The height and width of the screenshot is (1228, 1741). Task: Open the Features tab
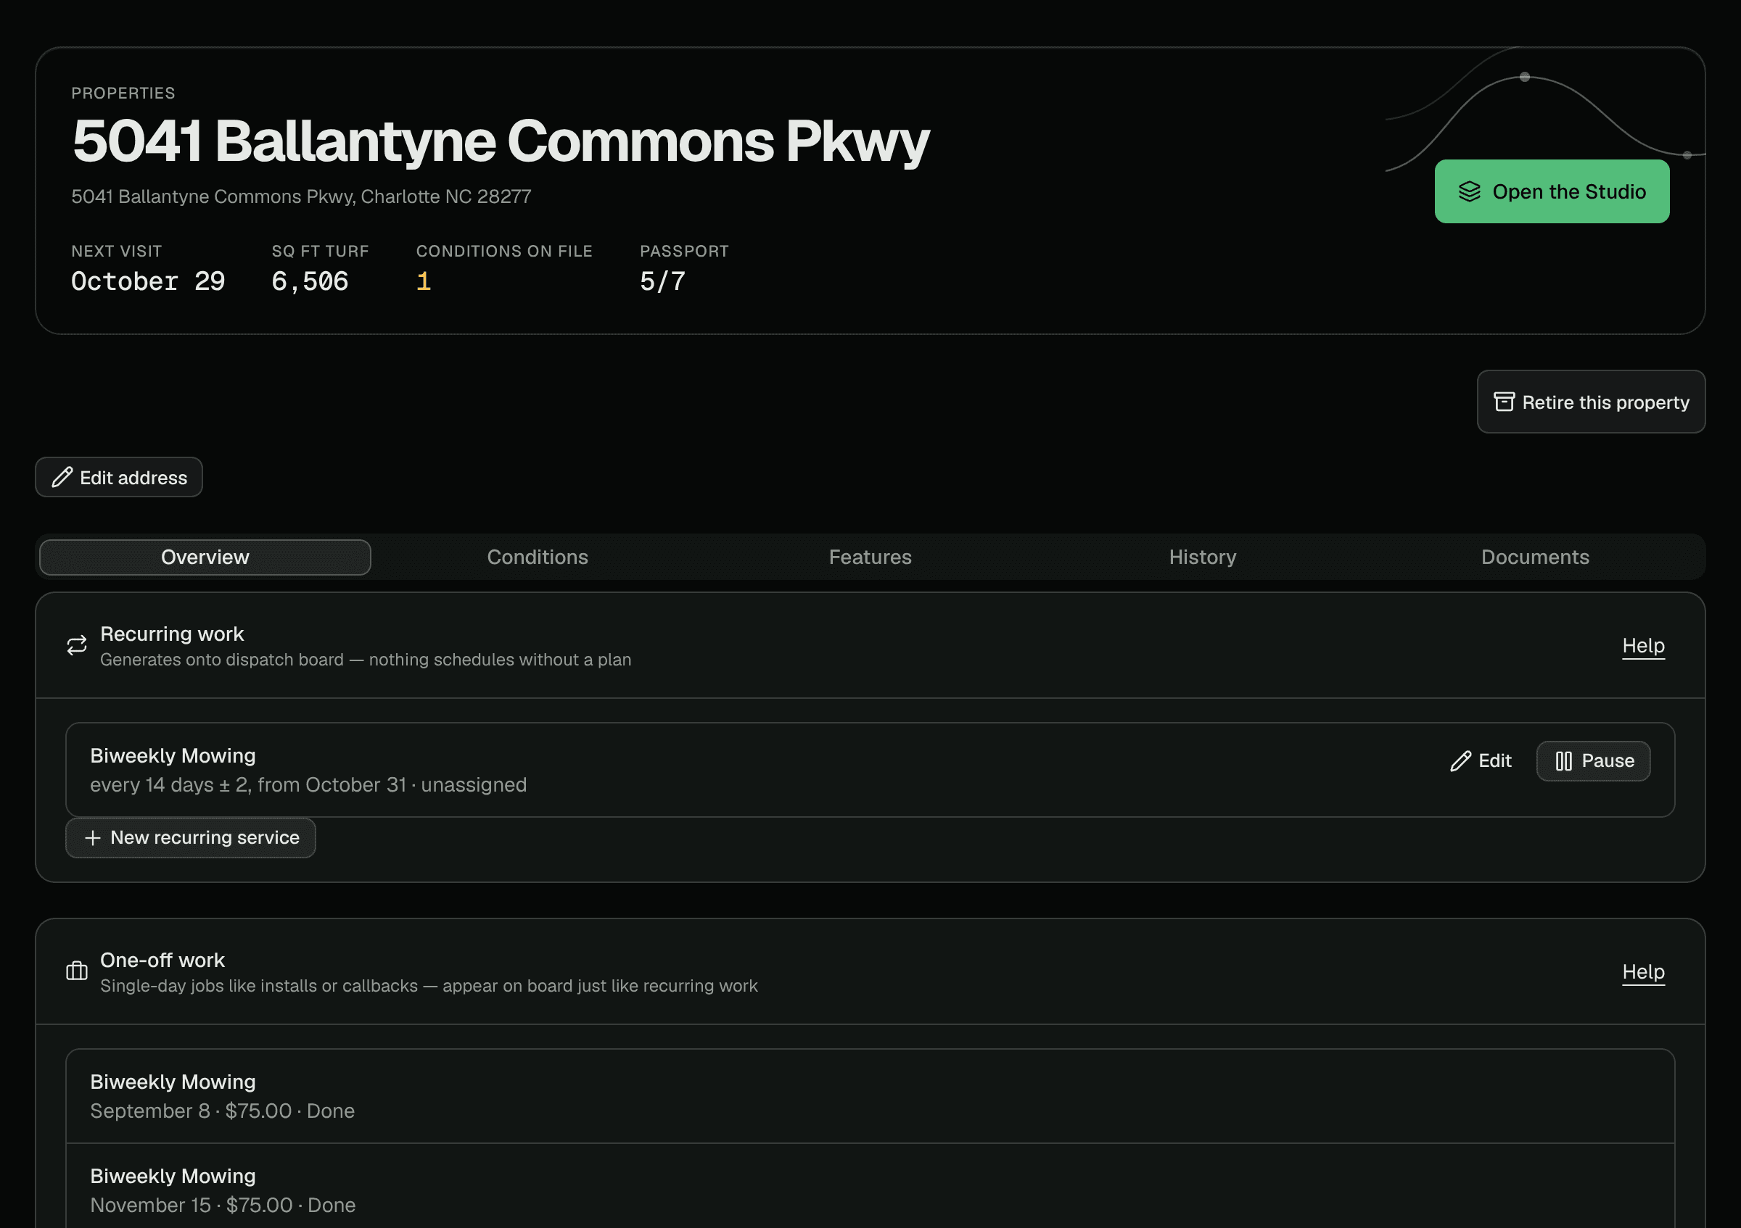point(870,557)
